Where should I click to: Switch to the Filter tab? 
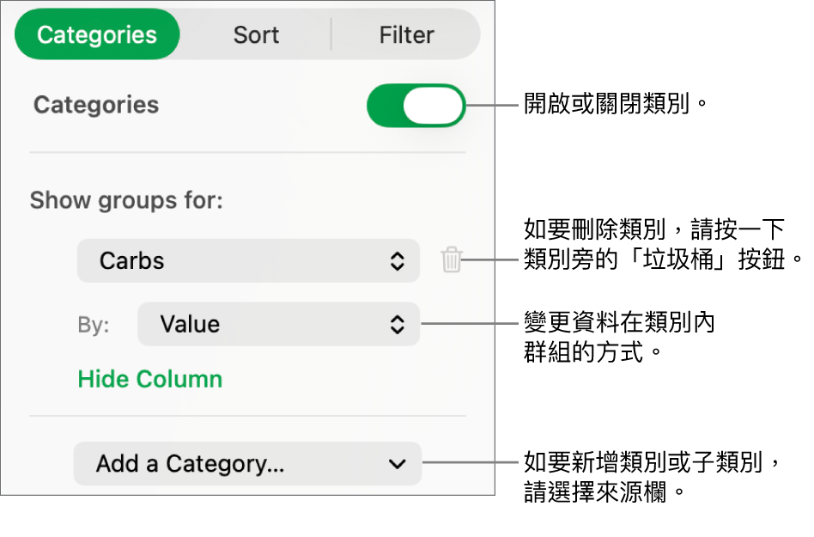(406, 35)
